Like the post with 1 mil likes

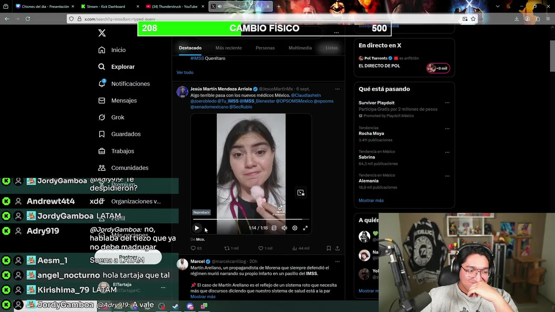click(x=265, y=248)
